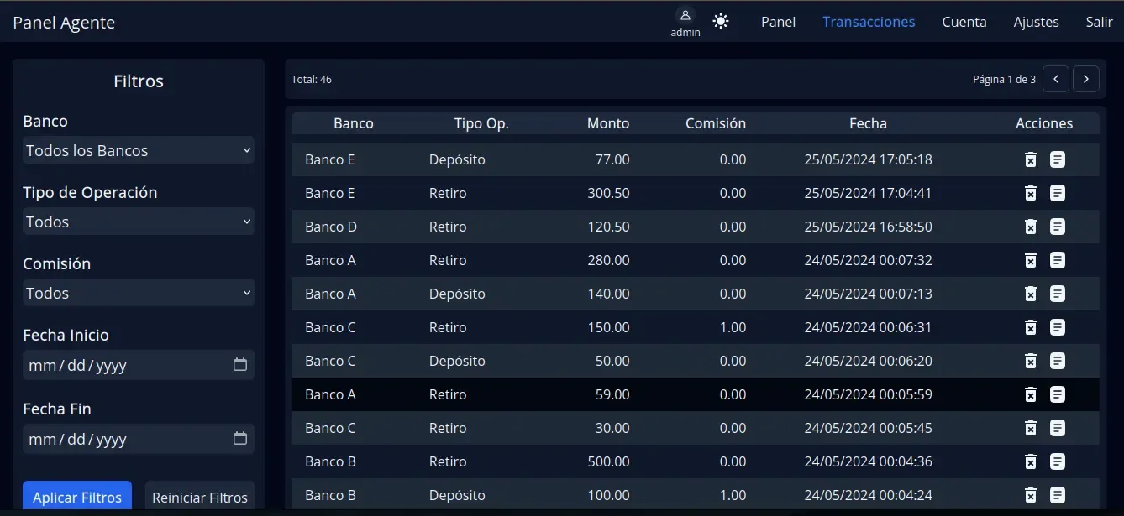Screen dimensions: 1124x516
Task: Open calendar picker for Fecha Inicio
Action: [240, 365]
